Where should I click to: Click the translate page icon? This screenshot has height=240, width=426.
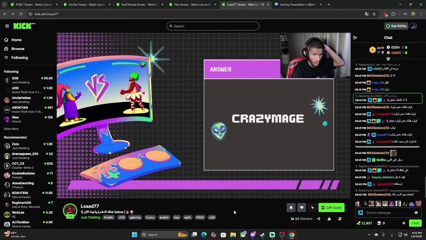point(367,14)
